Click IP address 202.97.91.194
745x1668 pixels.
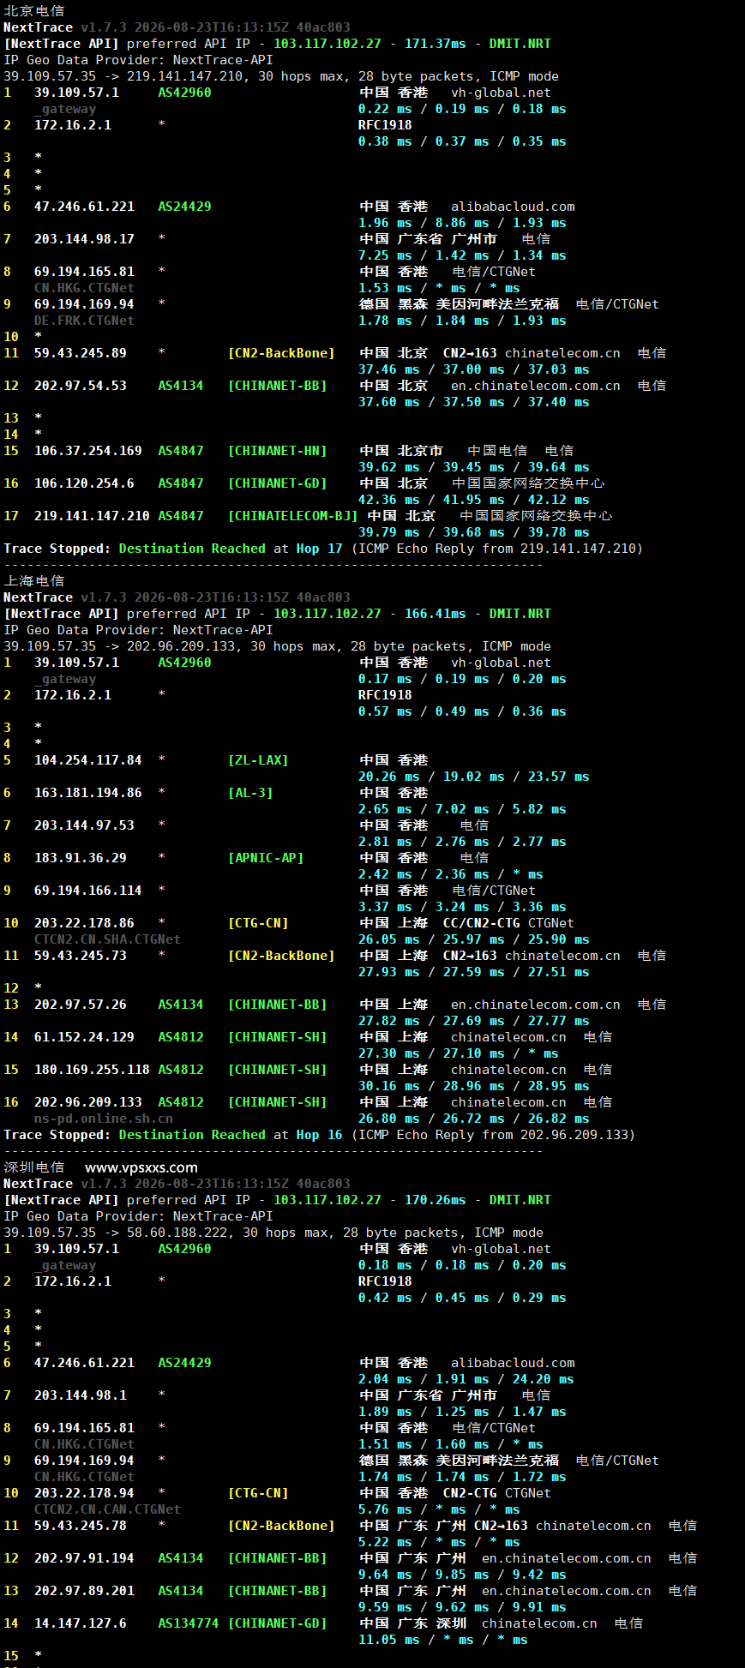tap(84, 1558)
